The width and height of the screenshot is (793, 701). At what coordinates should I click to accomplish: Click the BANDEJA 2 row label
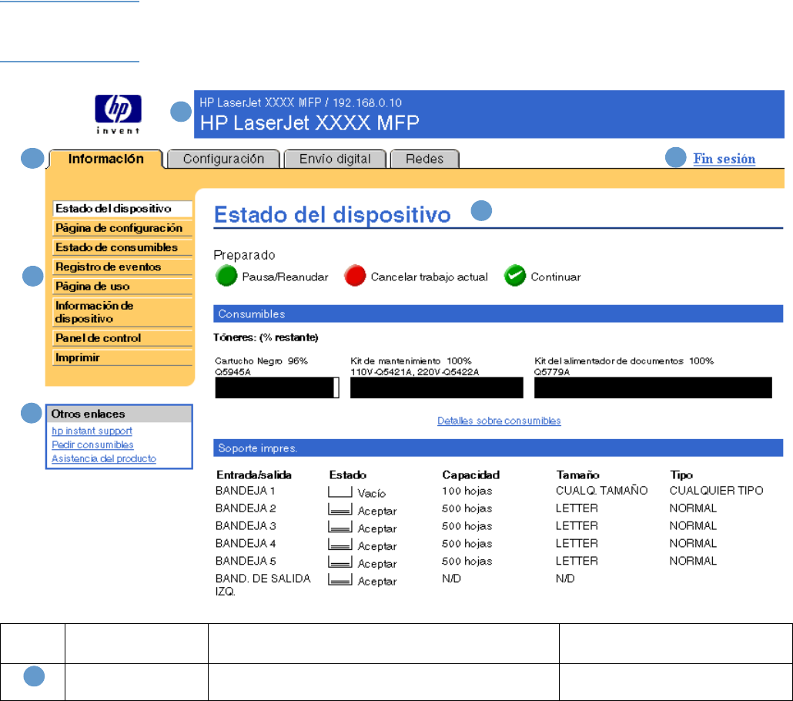(246, 508)
